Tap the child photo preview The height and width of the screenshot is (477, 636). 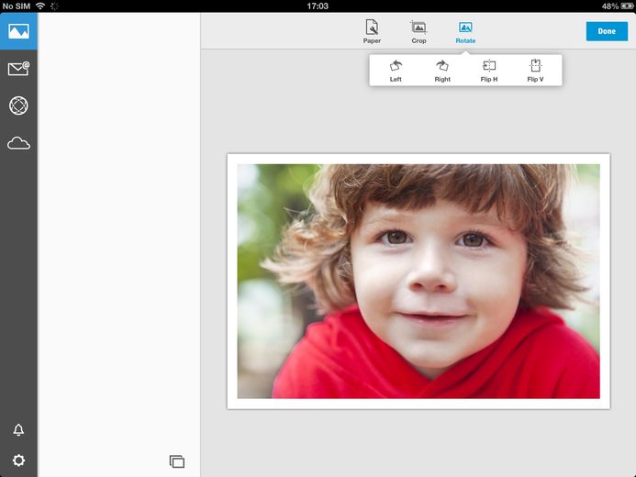418,281
